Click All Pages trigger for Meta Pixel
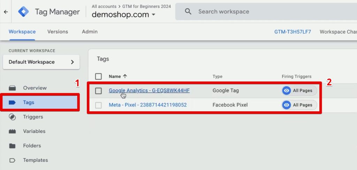Screen dimensions: 357x170 pos(299,105)
